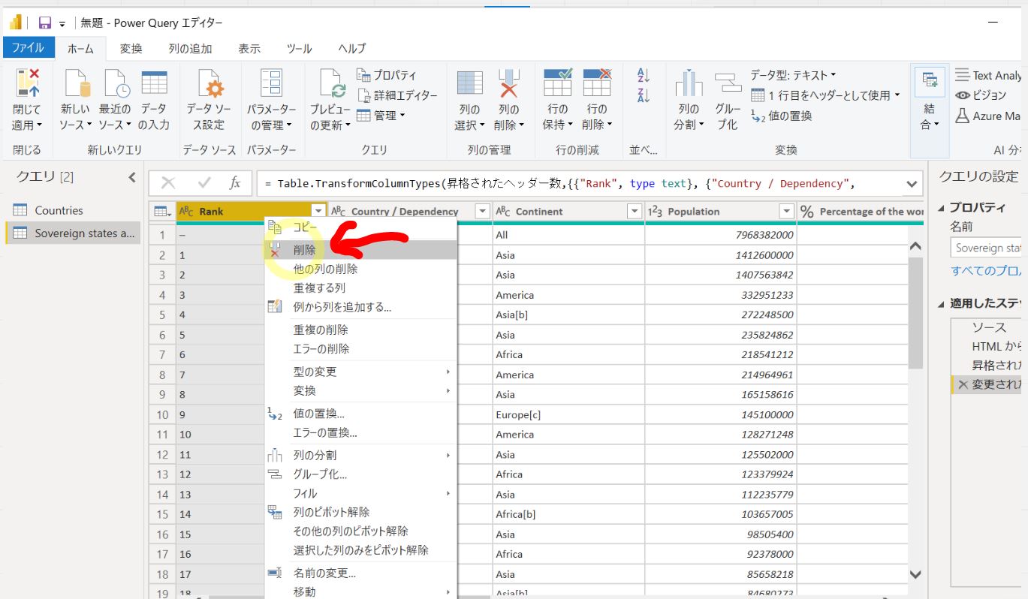The image size is (1028, 599).
Task: Switch to the View (表示) tab
Action: [249, 48]
